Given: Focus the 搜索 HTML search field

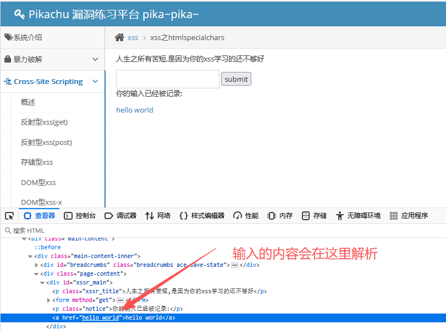Looking at the screenshot, I should tap(223, 230).
